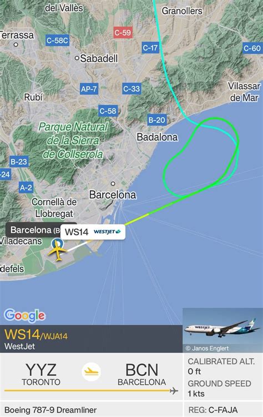Click the Barcelona city dot on map
263x417 pixels.
tap(113, 183)
